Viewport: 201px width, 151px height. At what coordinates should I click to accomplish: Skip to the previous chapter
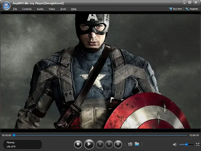click(x=100, y=144)
